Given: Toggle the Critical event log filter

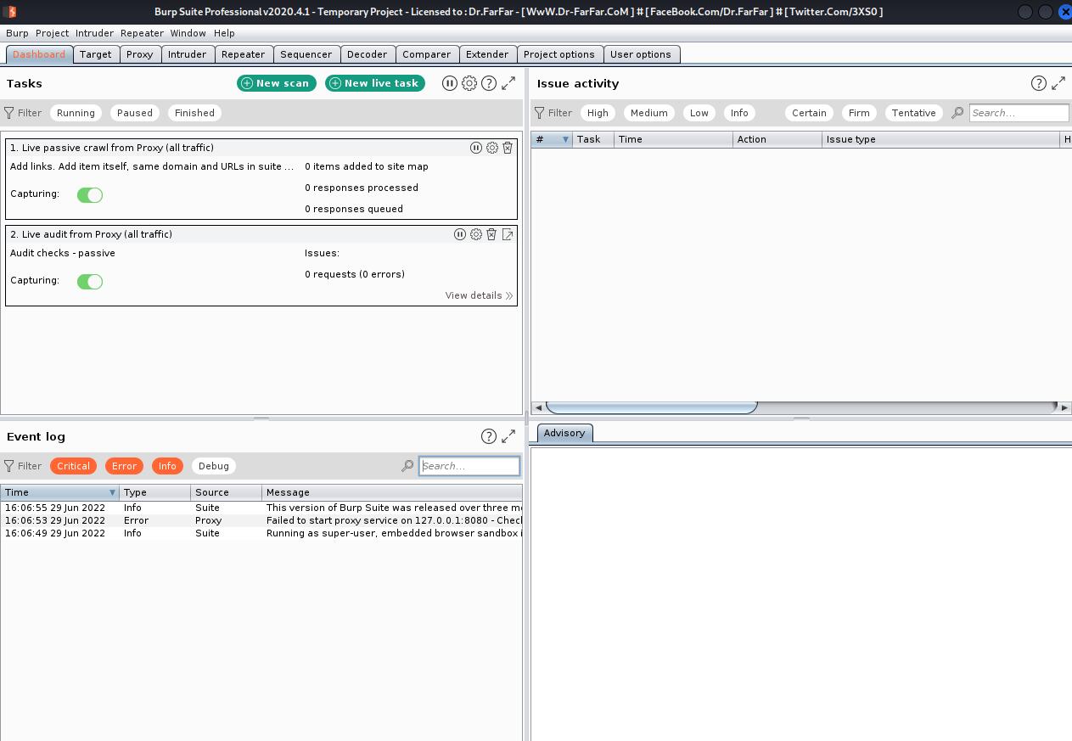Looking at the screenshot, I should (73, 466).
